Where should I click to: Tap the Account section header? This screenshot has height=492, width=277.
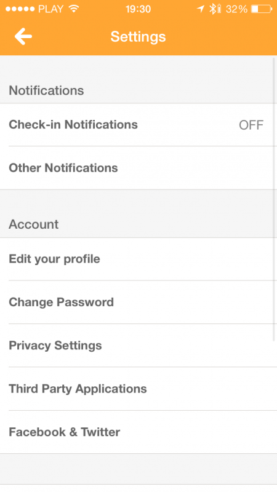click(34, 224)
